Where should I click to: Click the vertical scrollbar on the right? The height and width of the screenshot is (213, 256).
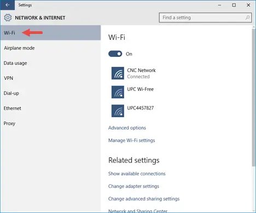(254, 97)
